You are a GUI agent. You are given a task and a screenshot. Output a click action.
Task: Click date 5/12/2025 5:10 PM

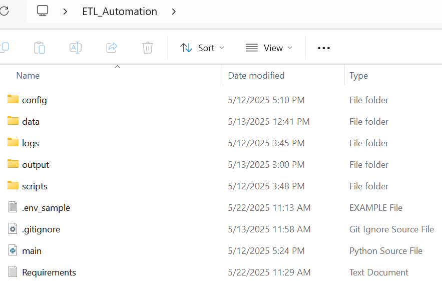(x=266, y=100)
